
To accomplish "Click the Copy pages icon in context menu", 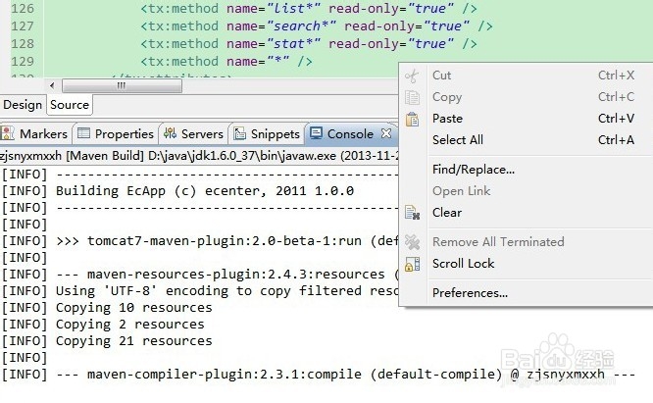I will 412,97.
